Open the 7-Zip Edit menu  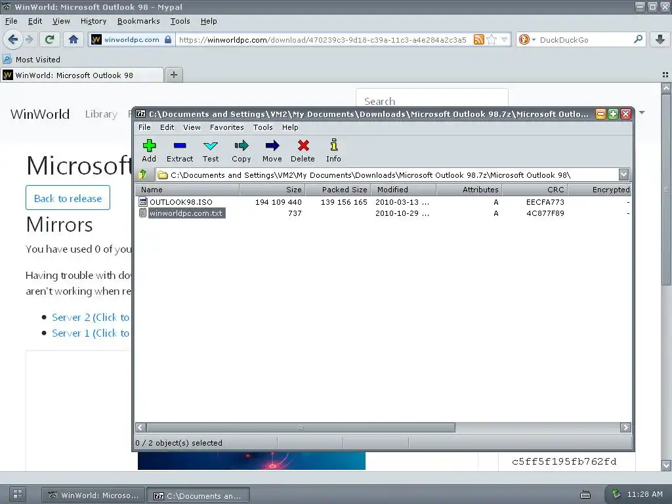[167, 127]
